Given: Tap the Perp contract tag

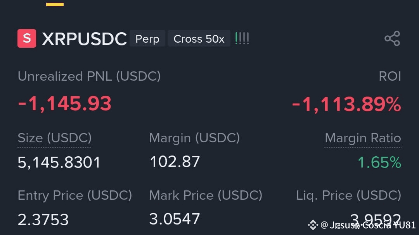Looking at the screenshot, I should 147,39.
